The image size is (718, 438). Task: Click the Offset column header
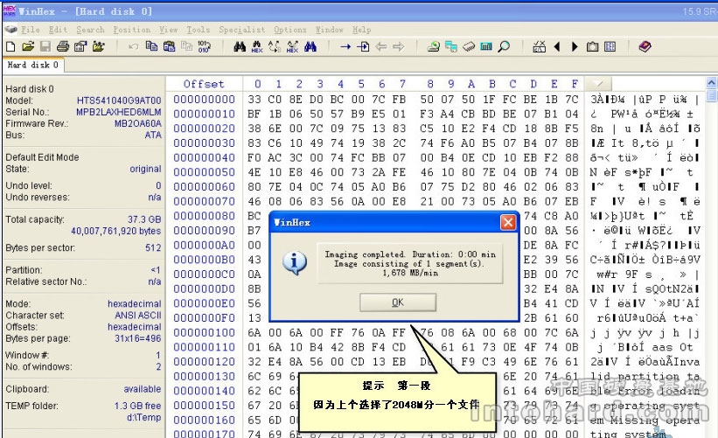click(x=204, y=84)
